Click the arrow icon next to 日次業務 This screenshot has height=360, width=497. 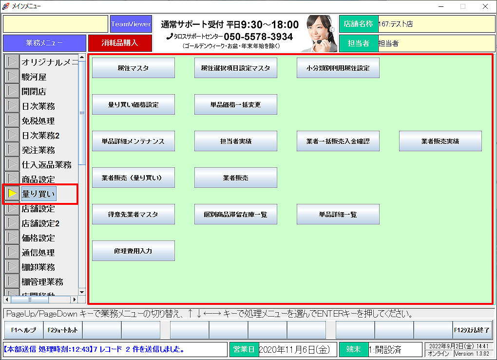pyautogui.click(x=12, y=106)
